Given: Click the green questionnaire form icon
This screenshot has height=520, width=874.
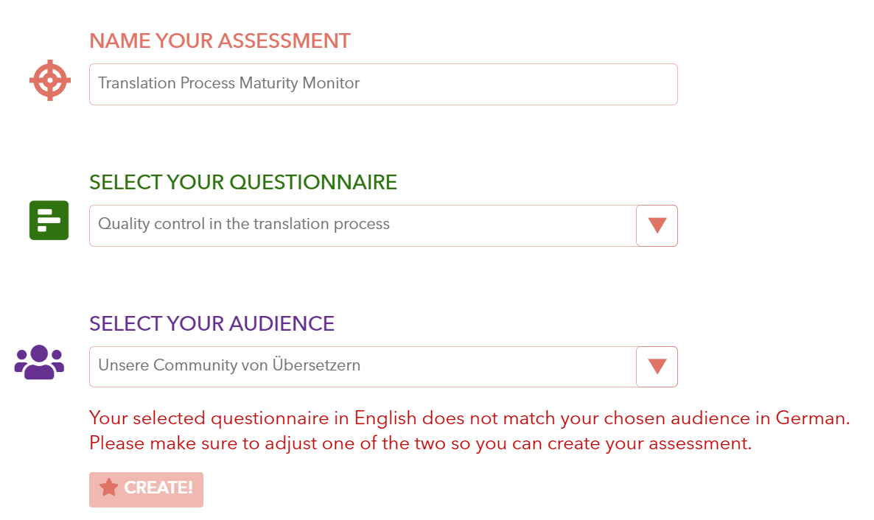Looking at the screenshot, I should [x=49, y=220].
